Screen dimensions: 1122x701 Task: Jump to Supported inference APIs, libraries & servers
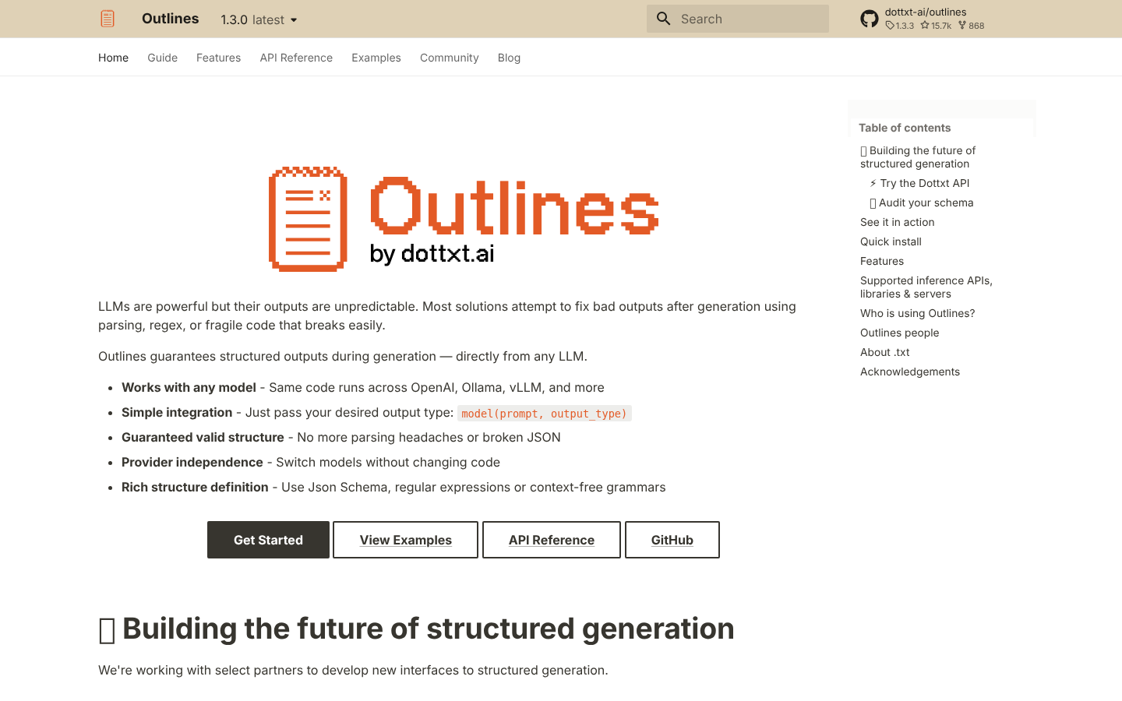(x=926, y=287)
